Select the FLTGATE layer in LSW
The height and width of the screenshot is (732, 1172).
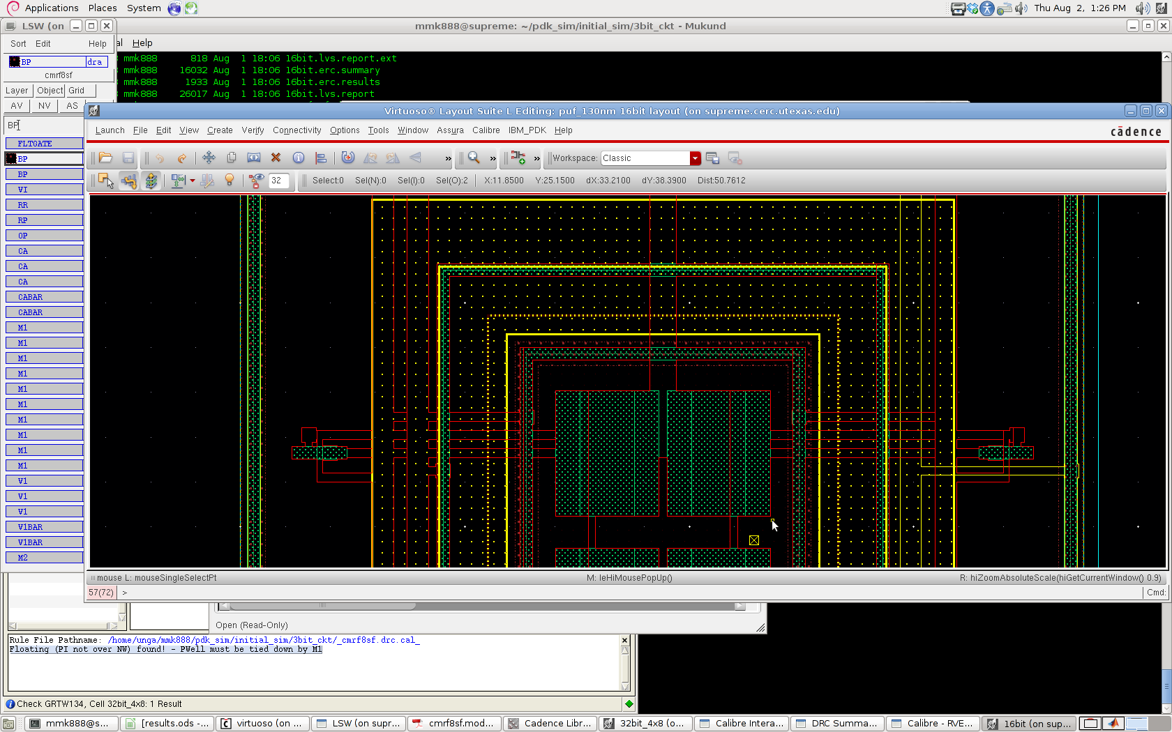45,144
